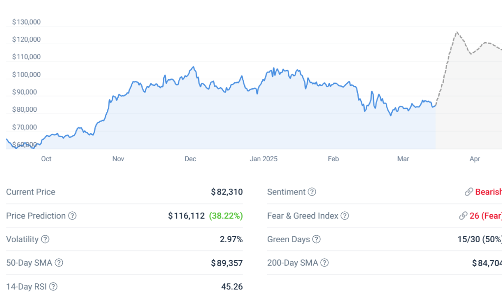Open the red Bearish sentiment link
This screenshot has height=298, width=502.
tap(488, 192)
